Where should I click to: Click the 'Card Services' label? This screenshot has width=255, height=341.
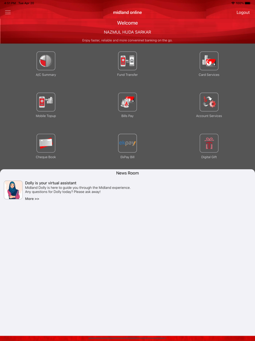pyautogui.click(x=209, y=75)
